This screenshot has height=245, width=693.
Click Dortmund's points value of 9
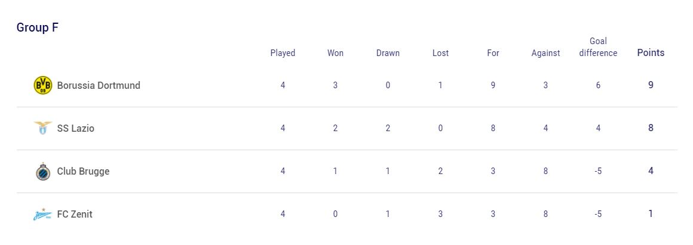[651, 85]
